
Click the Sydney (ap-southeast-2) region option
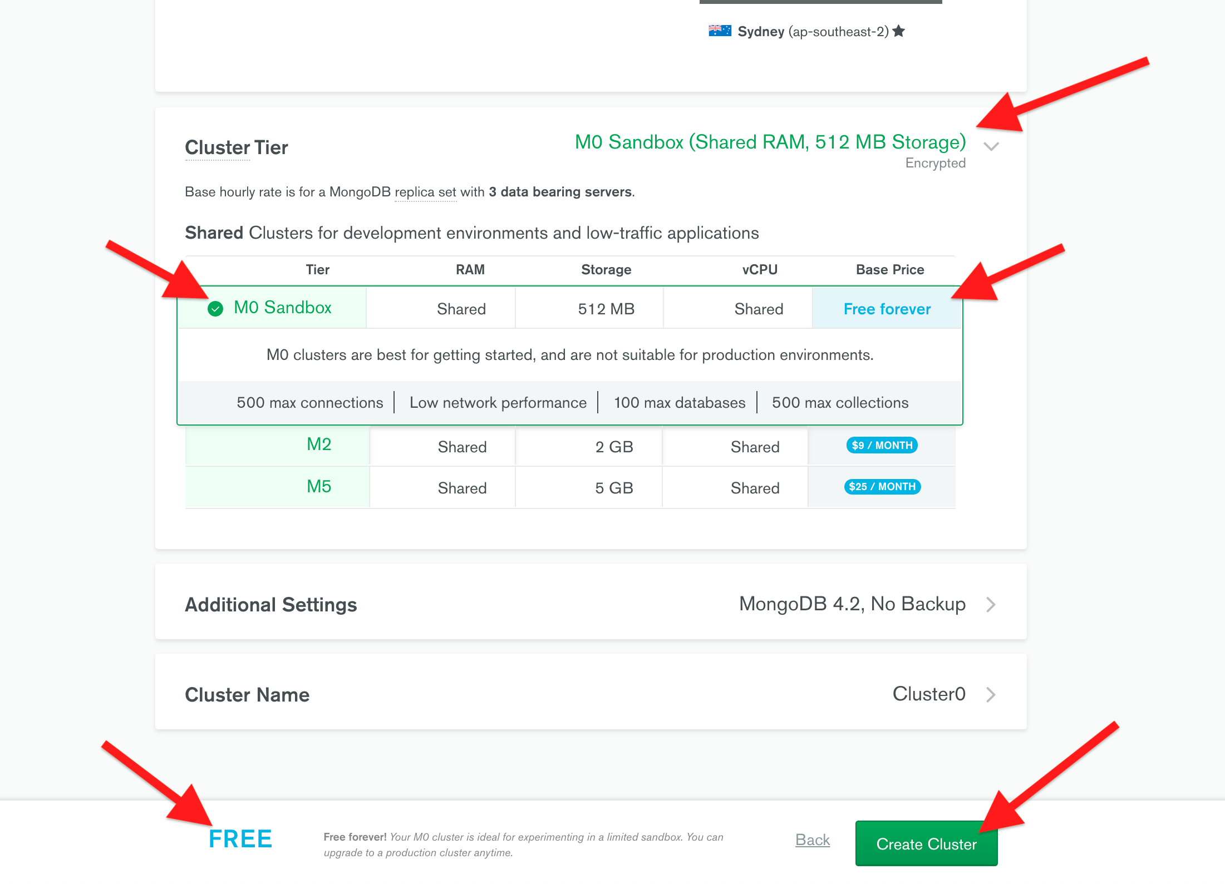[813, 32]
